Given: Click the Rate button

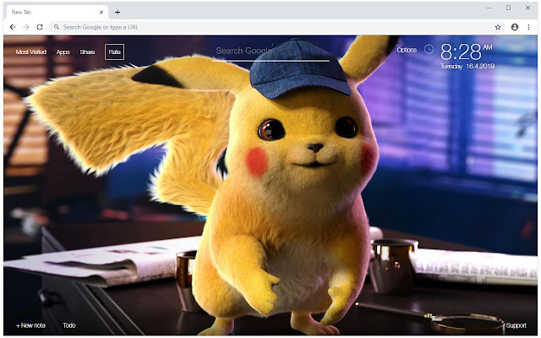Looking at the screenshot, I should [115, 52].
